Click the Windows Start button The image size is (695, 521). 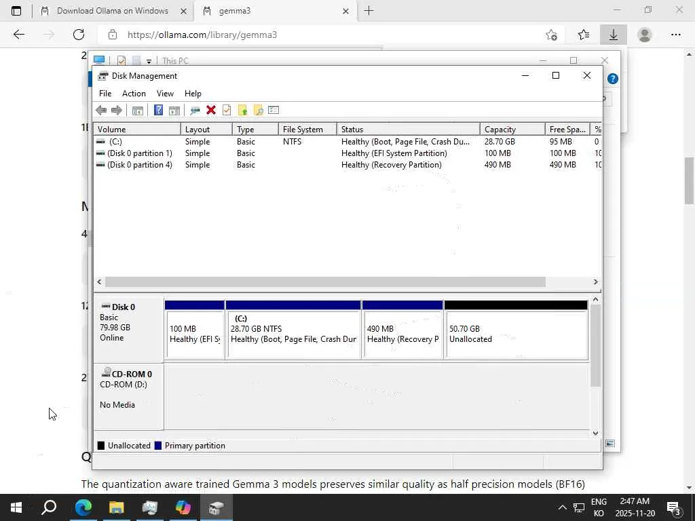[x=16, y=507]
